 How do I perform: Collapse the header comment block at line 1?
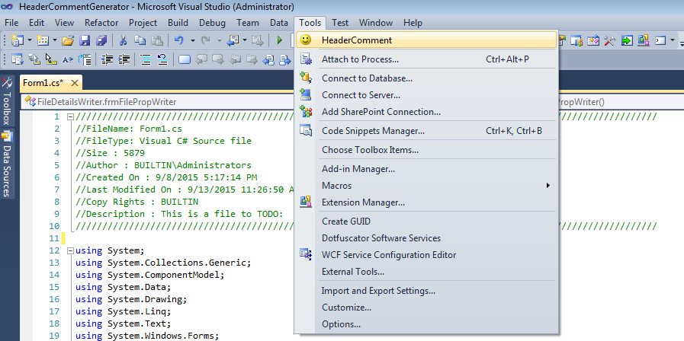[70, 116]
